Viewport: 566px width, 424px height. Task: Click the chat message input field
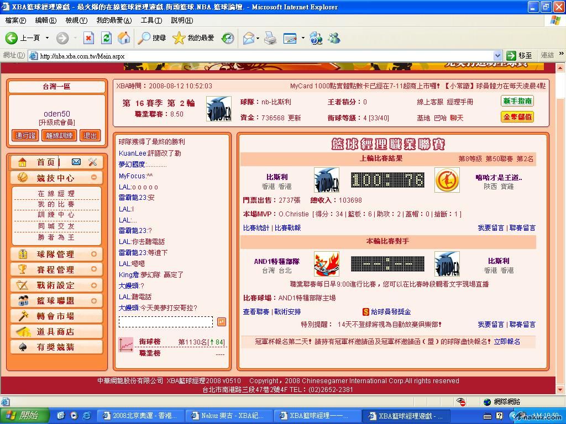tap(166, 322)
